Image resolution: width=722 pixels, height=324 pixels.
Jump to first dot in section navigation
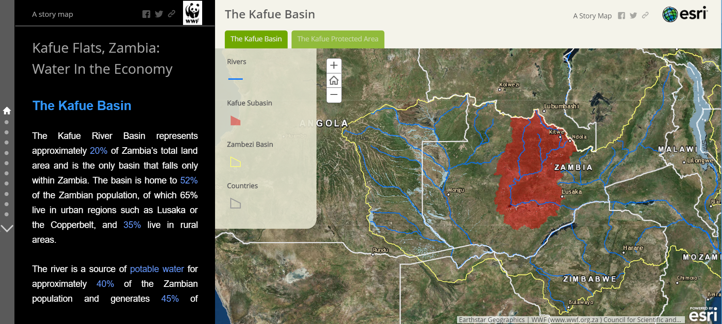click(x=7, y=122)
